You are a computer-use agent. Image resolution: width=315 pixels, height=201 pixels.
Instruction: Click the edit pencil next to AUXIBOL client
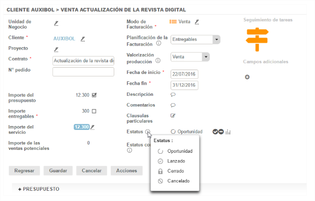tap(83, 38)
